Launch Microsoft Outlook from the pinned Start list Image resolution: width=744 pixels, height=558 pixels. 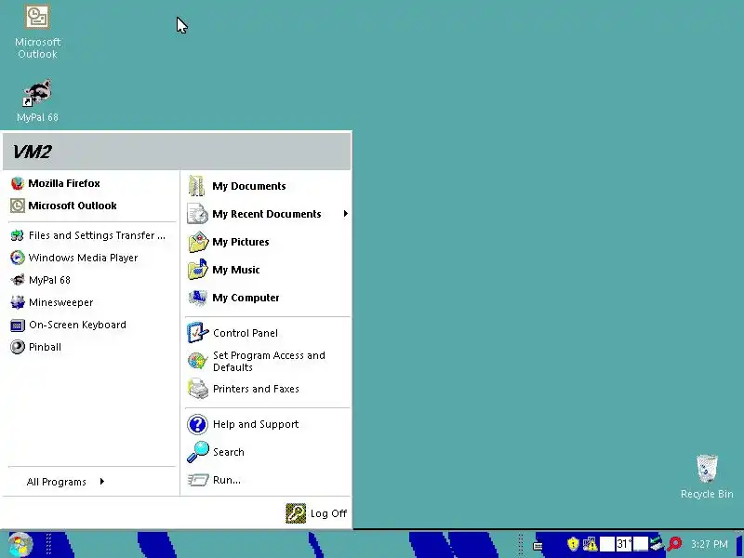click(92, 206)
